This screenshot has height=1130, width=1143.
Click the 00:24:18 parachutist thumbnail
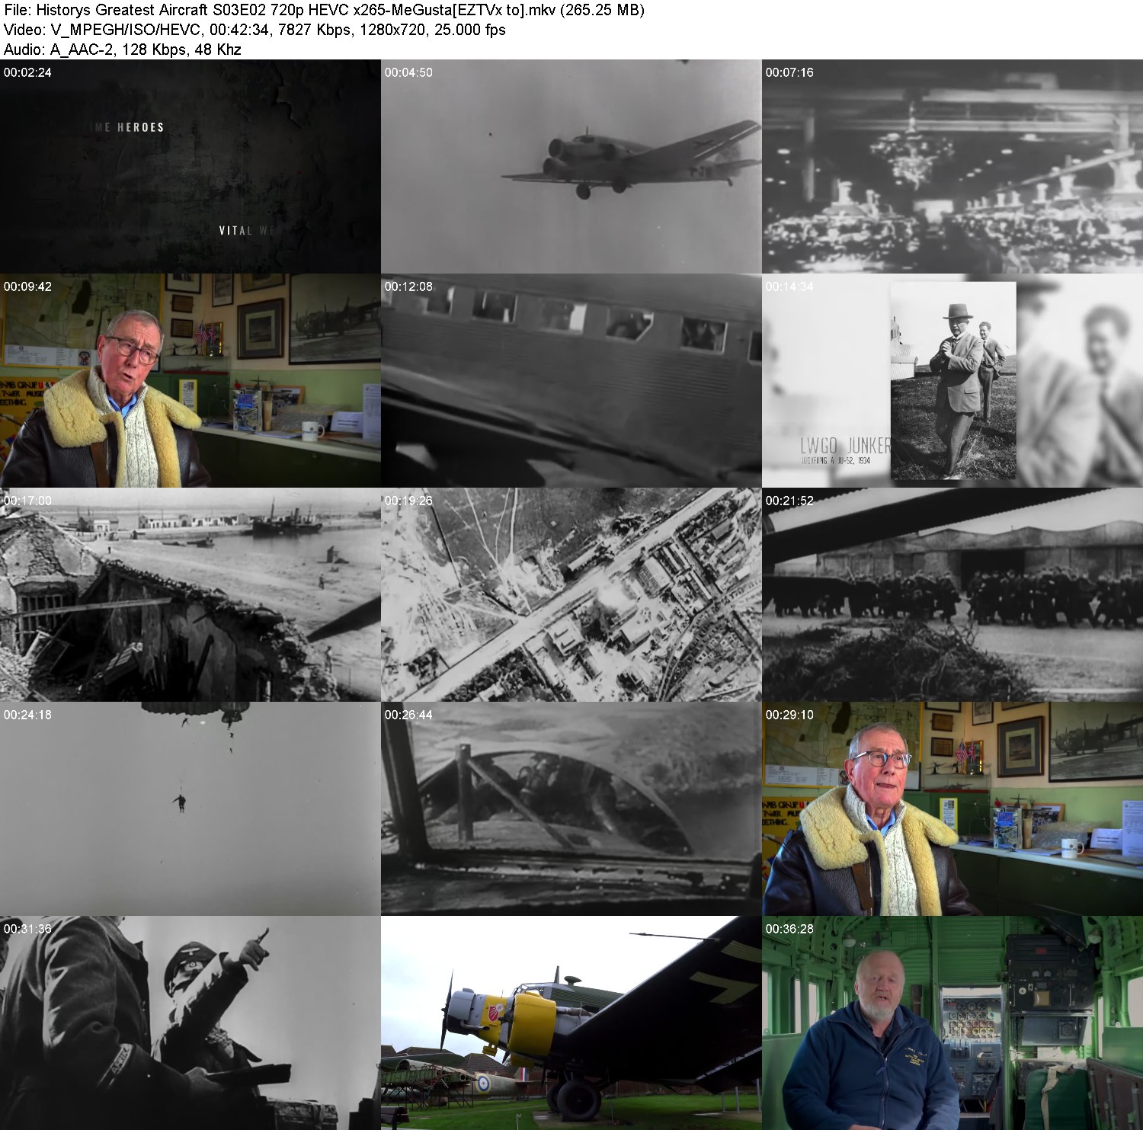click(x=190, y=809)
